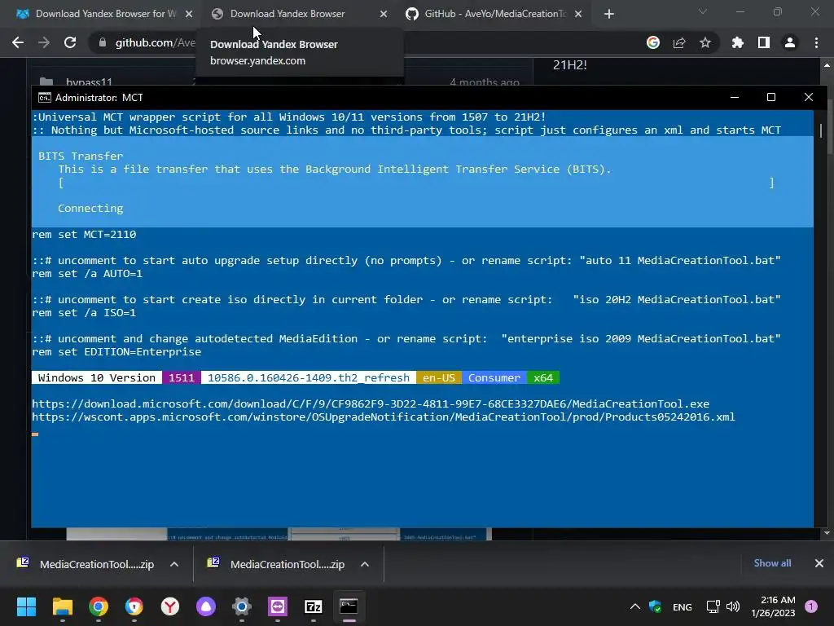Close the second Download Yandex Browser tab
834x626 pixels.
(384, 14)
